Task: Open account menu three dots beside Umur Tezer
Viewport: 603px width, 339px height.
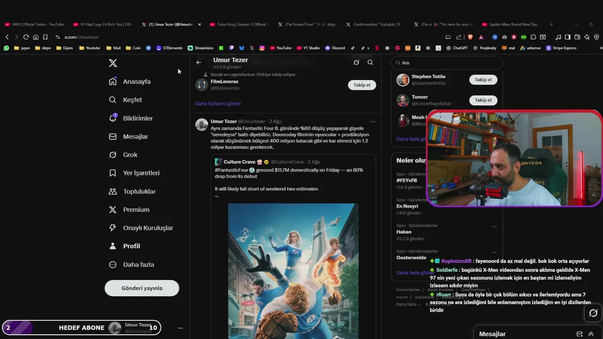Action: (x=180, y=328)
